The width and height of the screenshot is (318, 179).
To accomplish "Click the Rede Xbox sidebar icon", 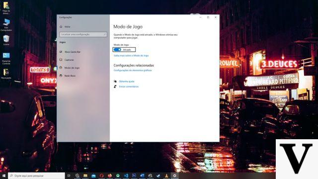I will click(x=61, y=76).
